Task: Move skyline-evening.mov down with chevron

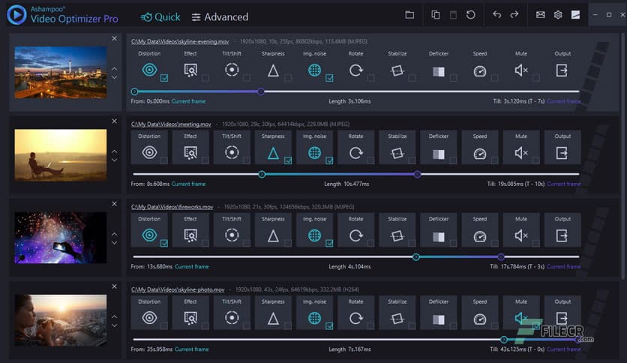Action: click(x=114, y=77)
